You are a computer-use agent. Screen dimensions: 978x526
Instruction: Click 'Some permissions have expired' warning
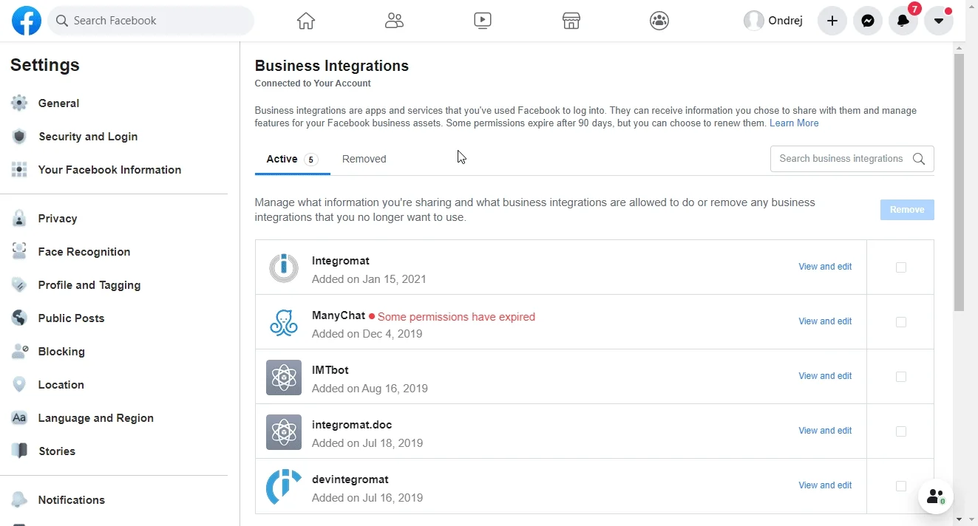tap(456, 317)
